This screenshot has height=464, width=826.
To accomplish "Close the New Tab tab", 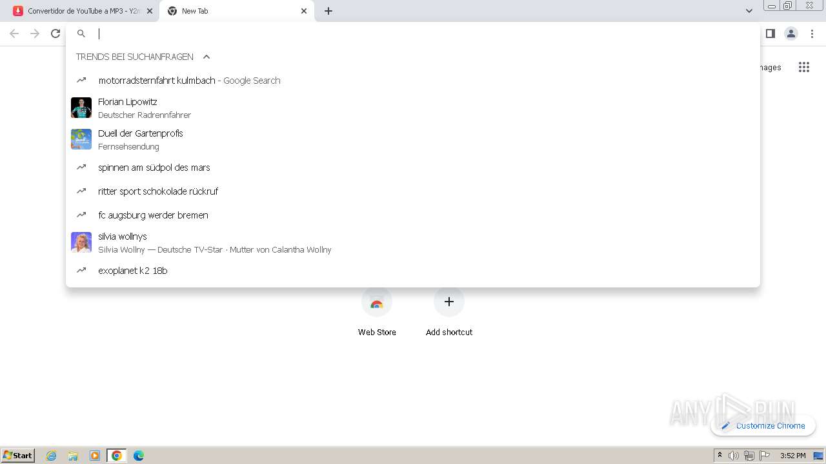I will click(304, 11).
